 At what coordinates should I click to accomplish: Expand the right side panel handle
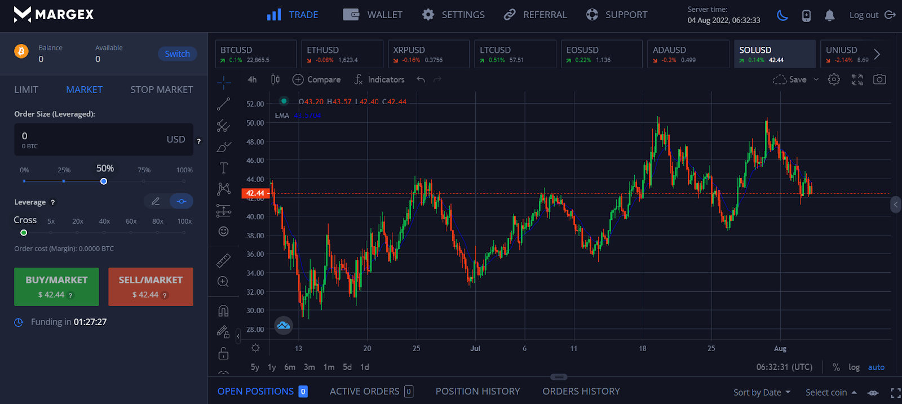click(896, 204)
